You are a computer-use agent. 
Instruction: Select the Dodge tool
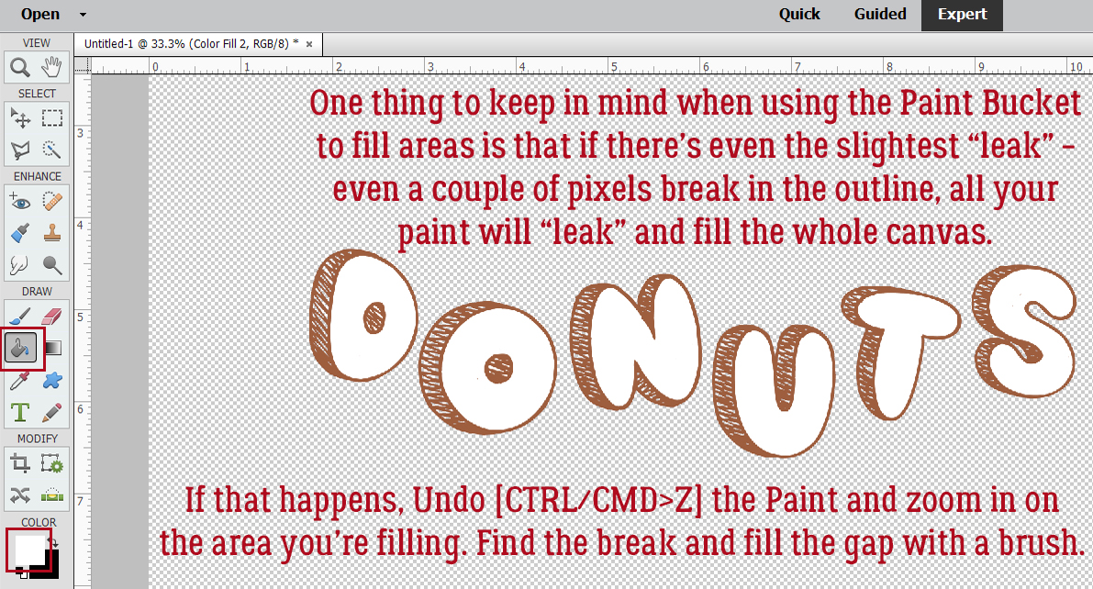(x=52, y=265)
